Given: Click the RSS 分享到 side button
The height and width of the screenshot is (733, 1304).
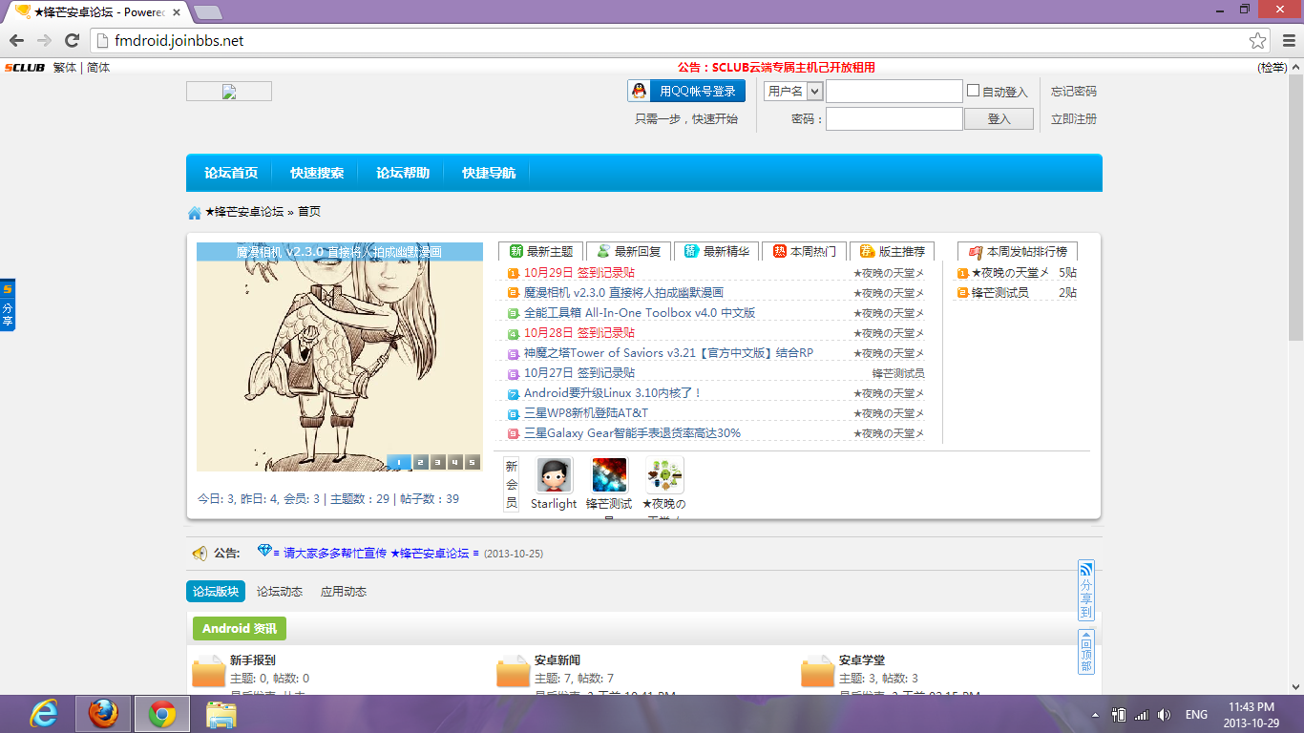Looking at the screenshot, I should (x=1085, y=590).
